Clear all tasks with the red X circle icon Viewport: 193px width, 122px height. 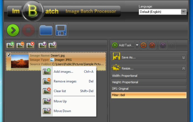[x=152, y=45]
